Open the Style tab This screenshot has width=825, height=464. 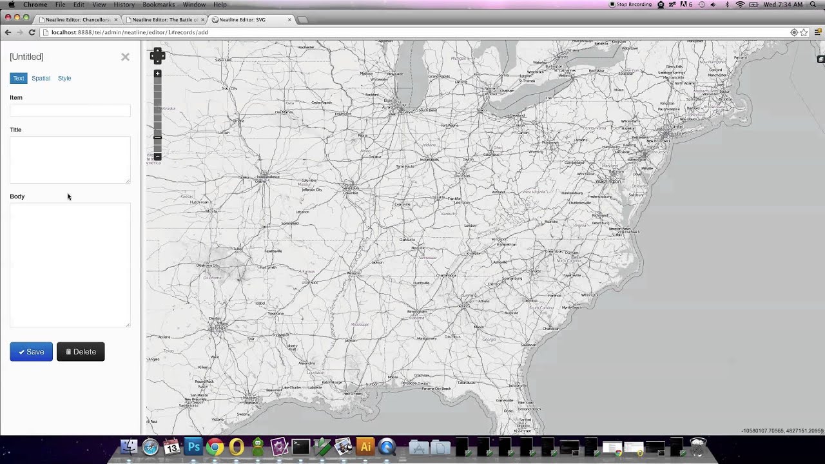64,78
